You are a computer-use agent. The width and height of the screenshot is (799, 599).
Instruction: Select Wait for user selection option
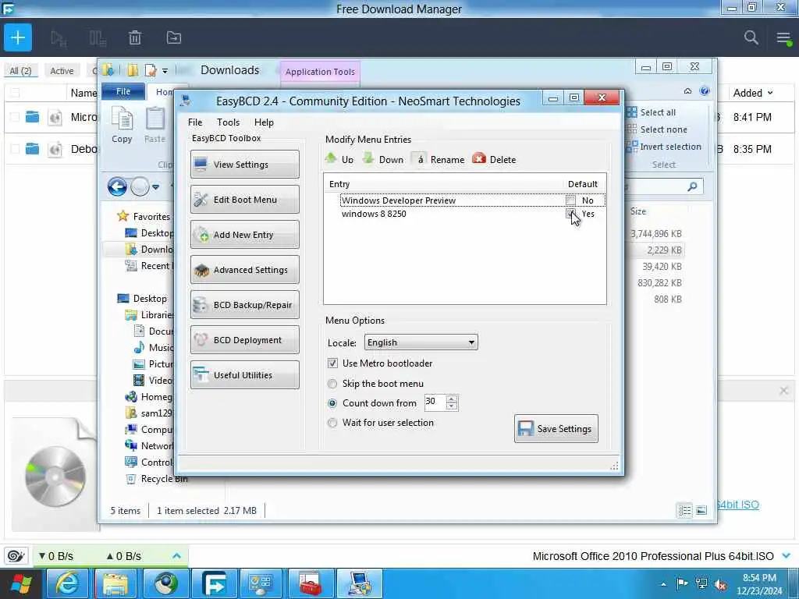332,422
